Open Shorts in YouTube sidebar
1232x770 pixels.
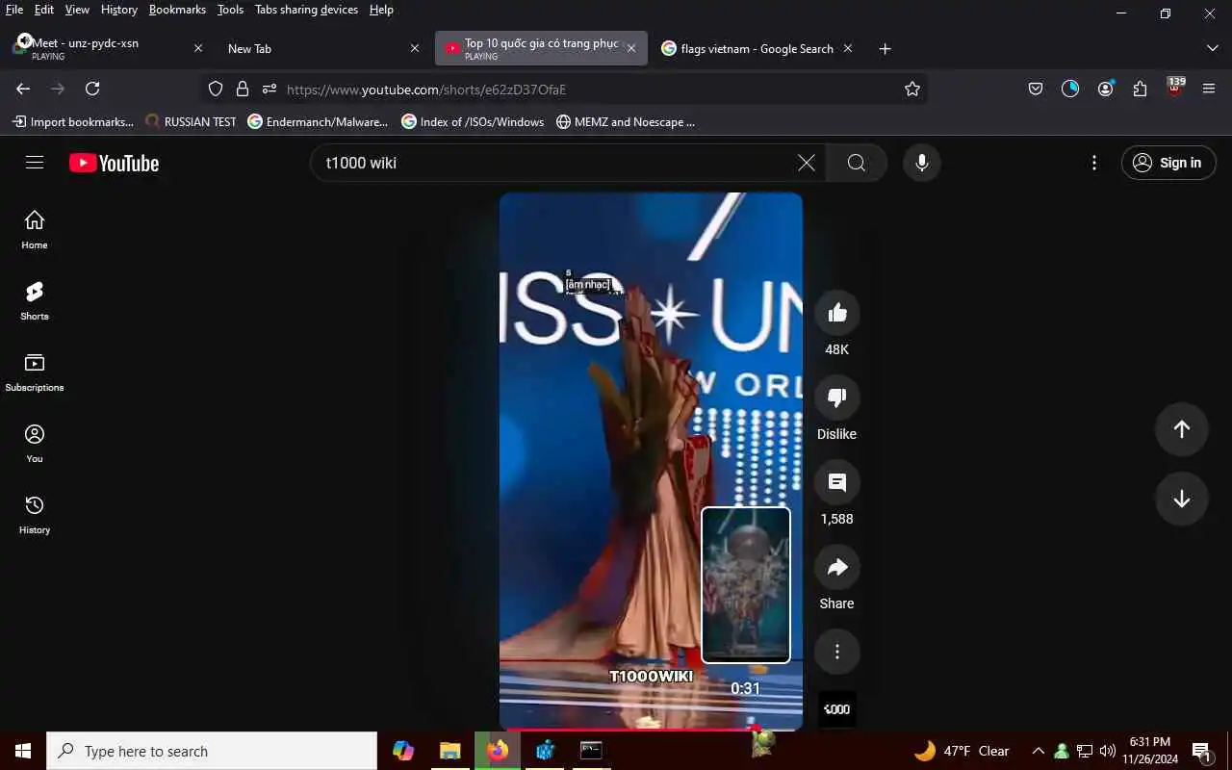tap(35, 301)
